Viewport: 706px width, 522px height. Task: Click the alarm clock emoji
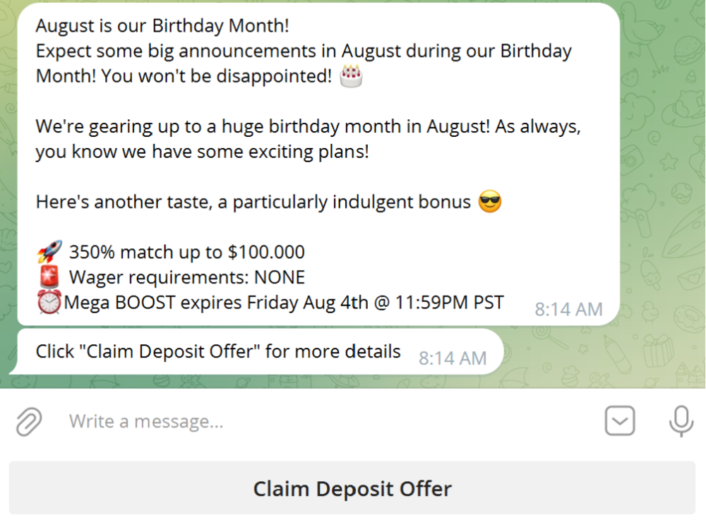point(49,303)
